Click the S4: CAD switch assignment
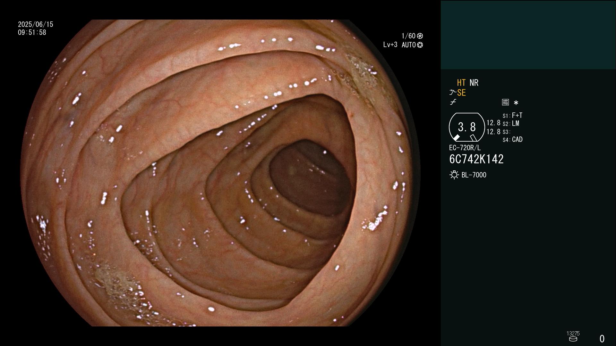 pos(513,140)
